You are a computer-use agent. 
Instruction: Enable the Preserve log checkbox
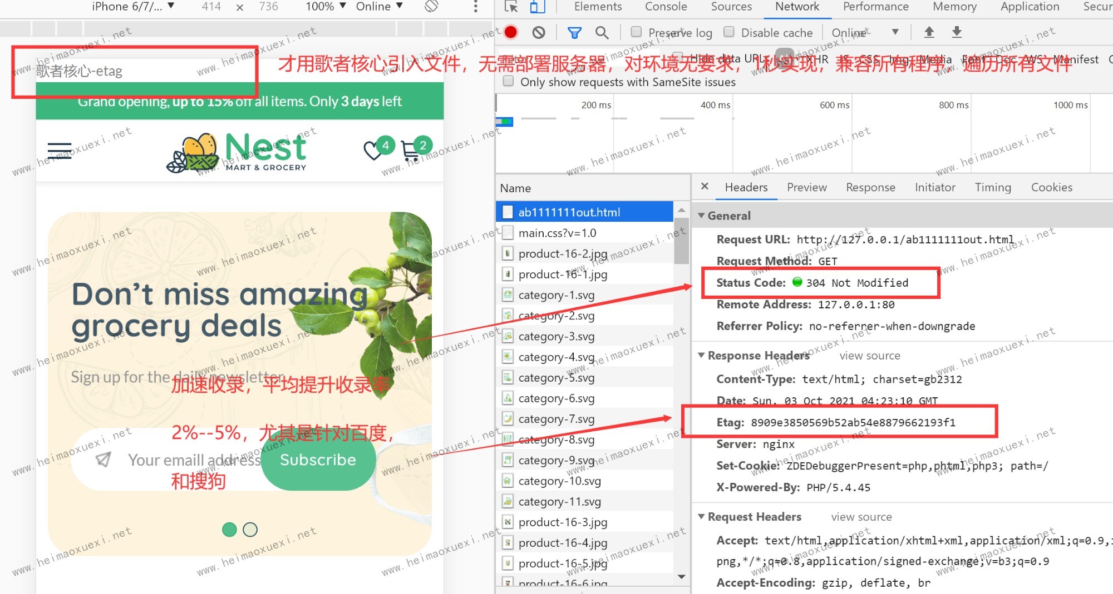point(636,32)
